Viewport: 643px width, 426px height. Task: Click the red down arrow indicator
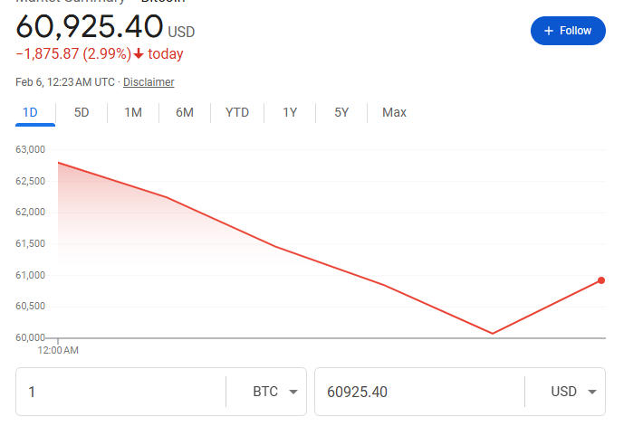pyautogui.click(x=139, y=54)
